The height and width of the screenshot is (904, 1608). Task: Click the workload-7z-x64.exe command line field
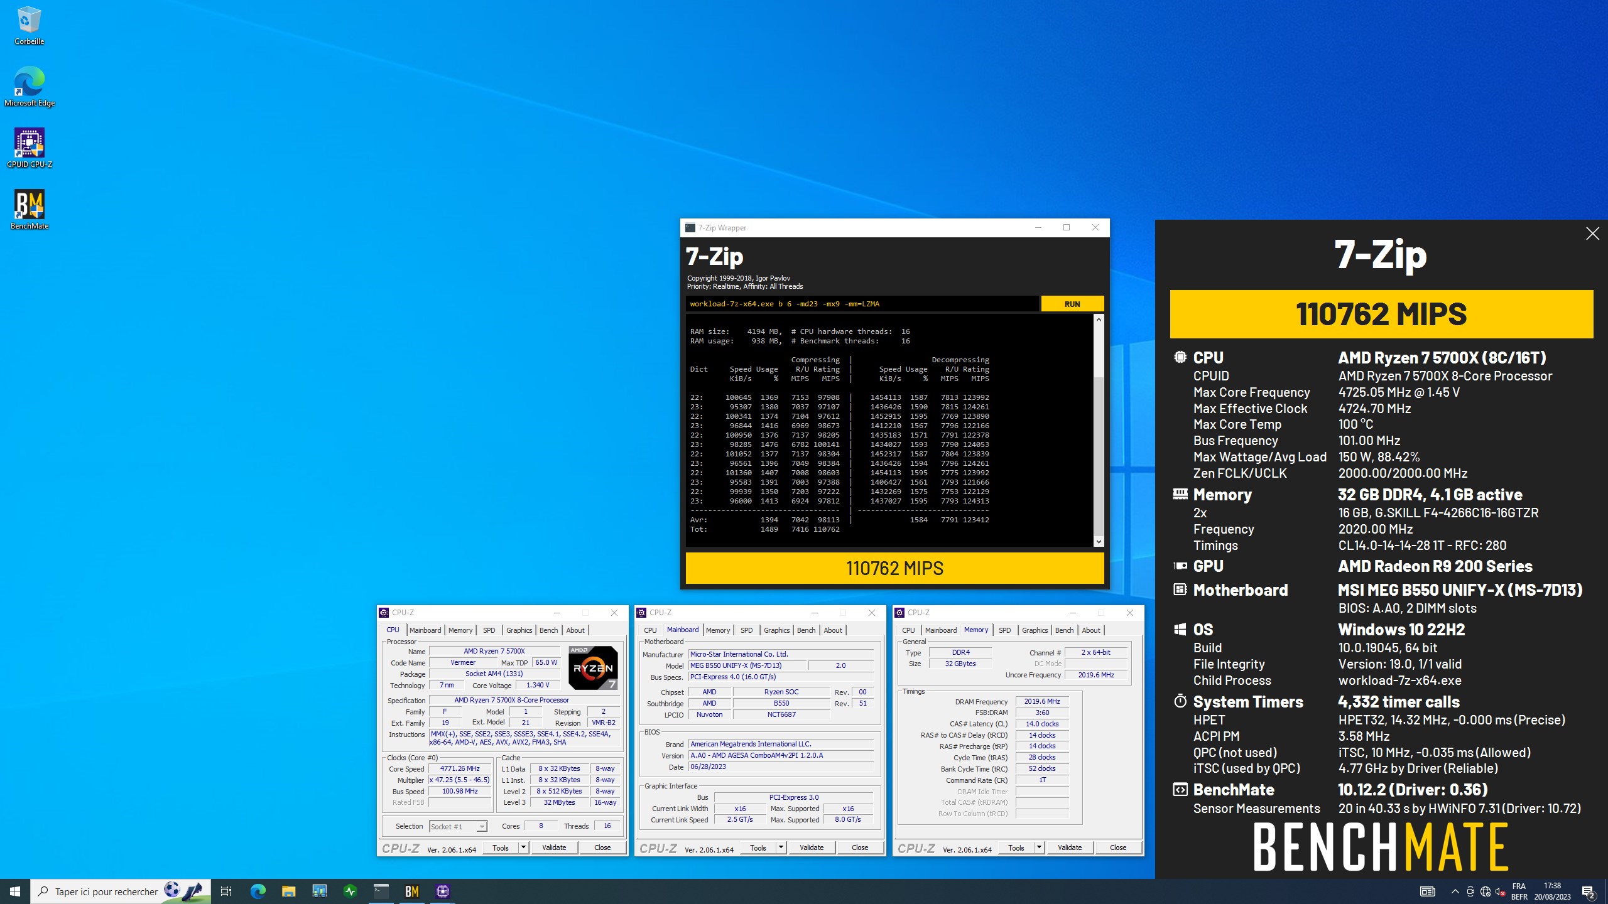(x=861, y=304)
